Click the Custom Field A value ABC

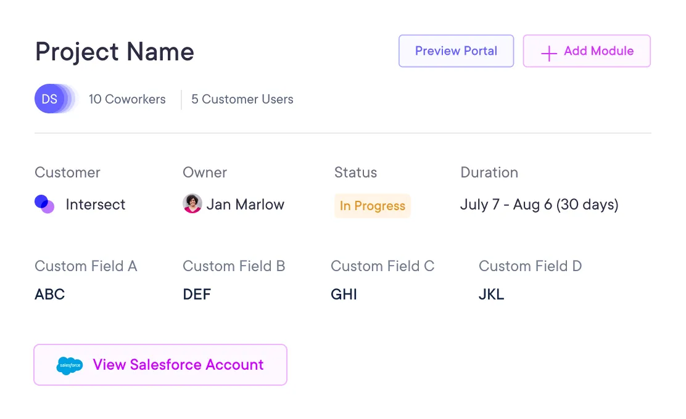pyautogui.click(x=50, y=295)
